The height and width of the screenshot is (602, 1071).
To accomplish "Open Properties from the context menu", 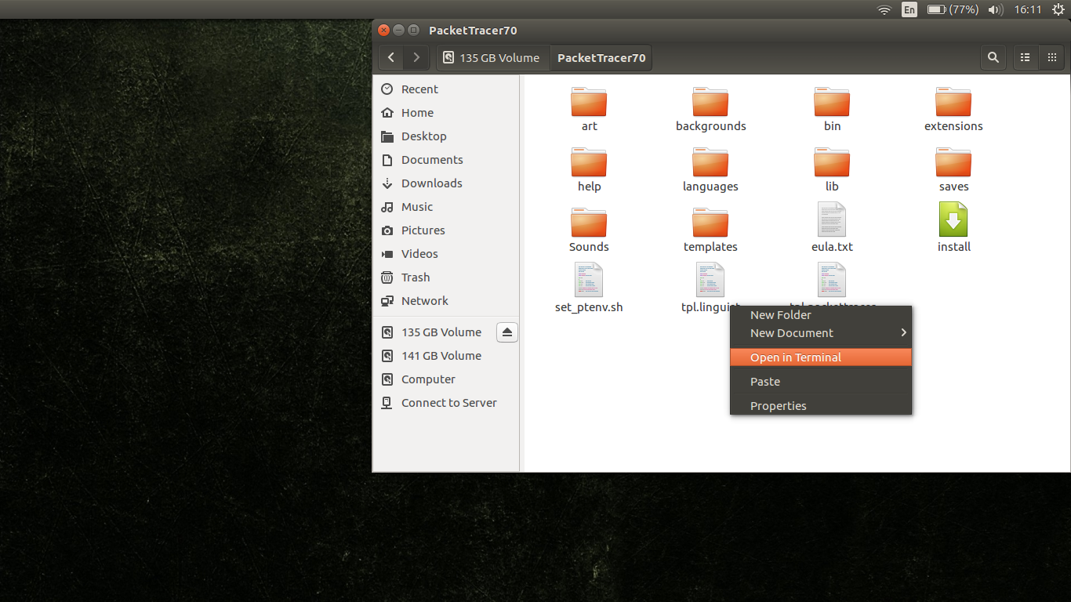I will pos(821,406).
